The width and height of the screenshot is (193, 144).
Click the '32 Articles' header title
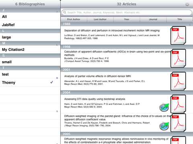(127, 4)
